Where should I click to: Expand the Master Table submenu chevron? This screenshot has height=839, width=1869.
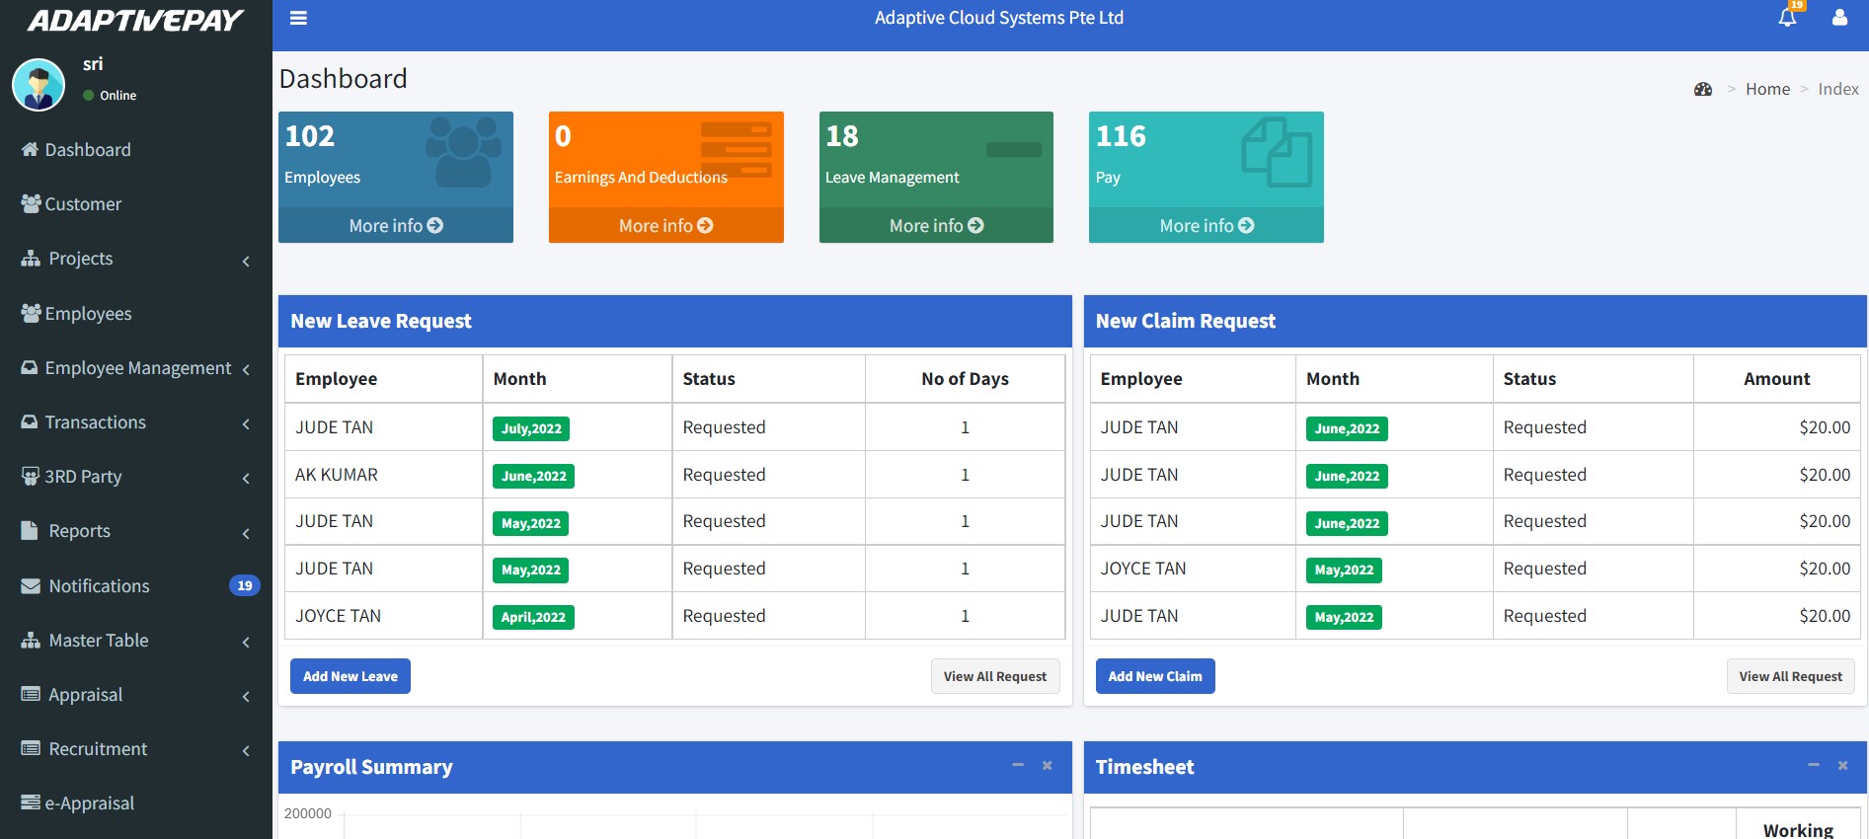pyautogui.click(x=246, y=642)
